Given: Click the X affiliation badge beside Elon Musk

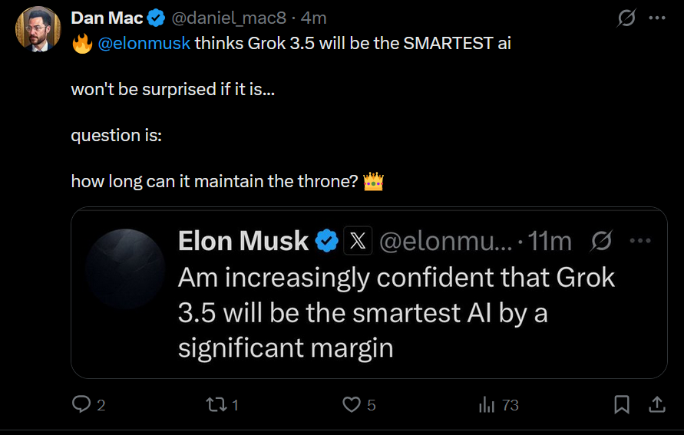Looking at the screenshot, I should point(357,241).
